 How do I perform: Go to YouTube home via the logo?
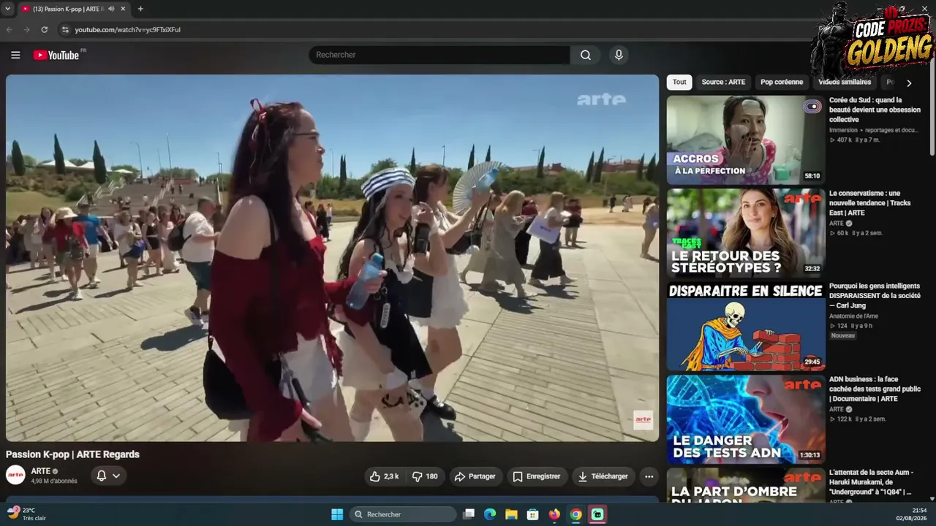pos(56,55)
